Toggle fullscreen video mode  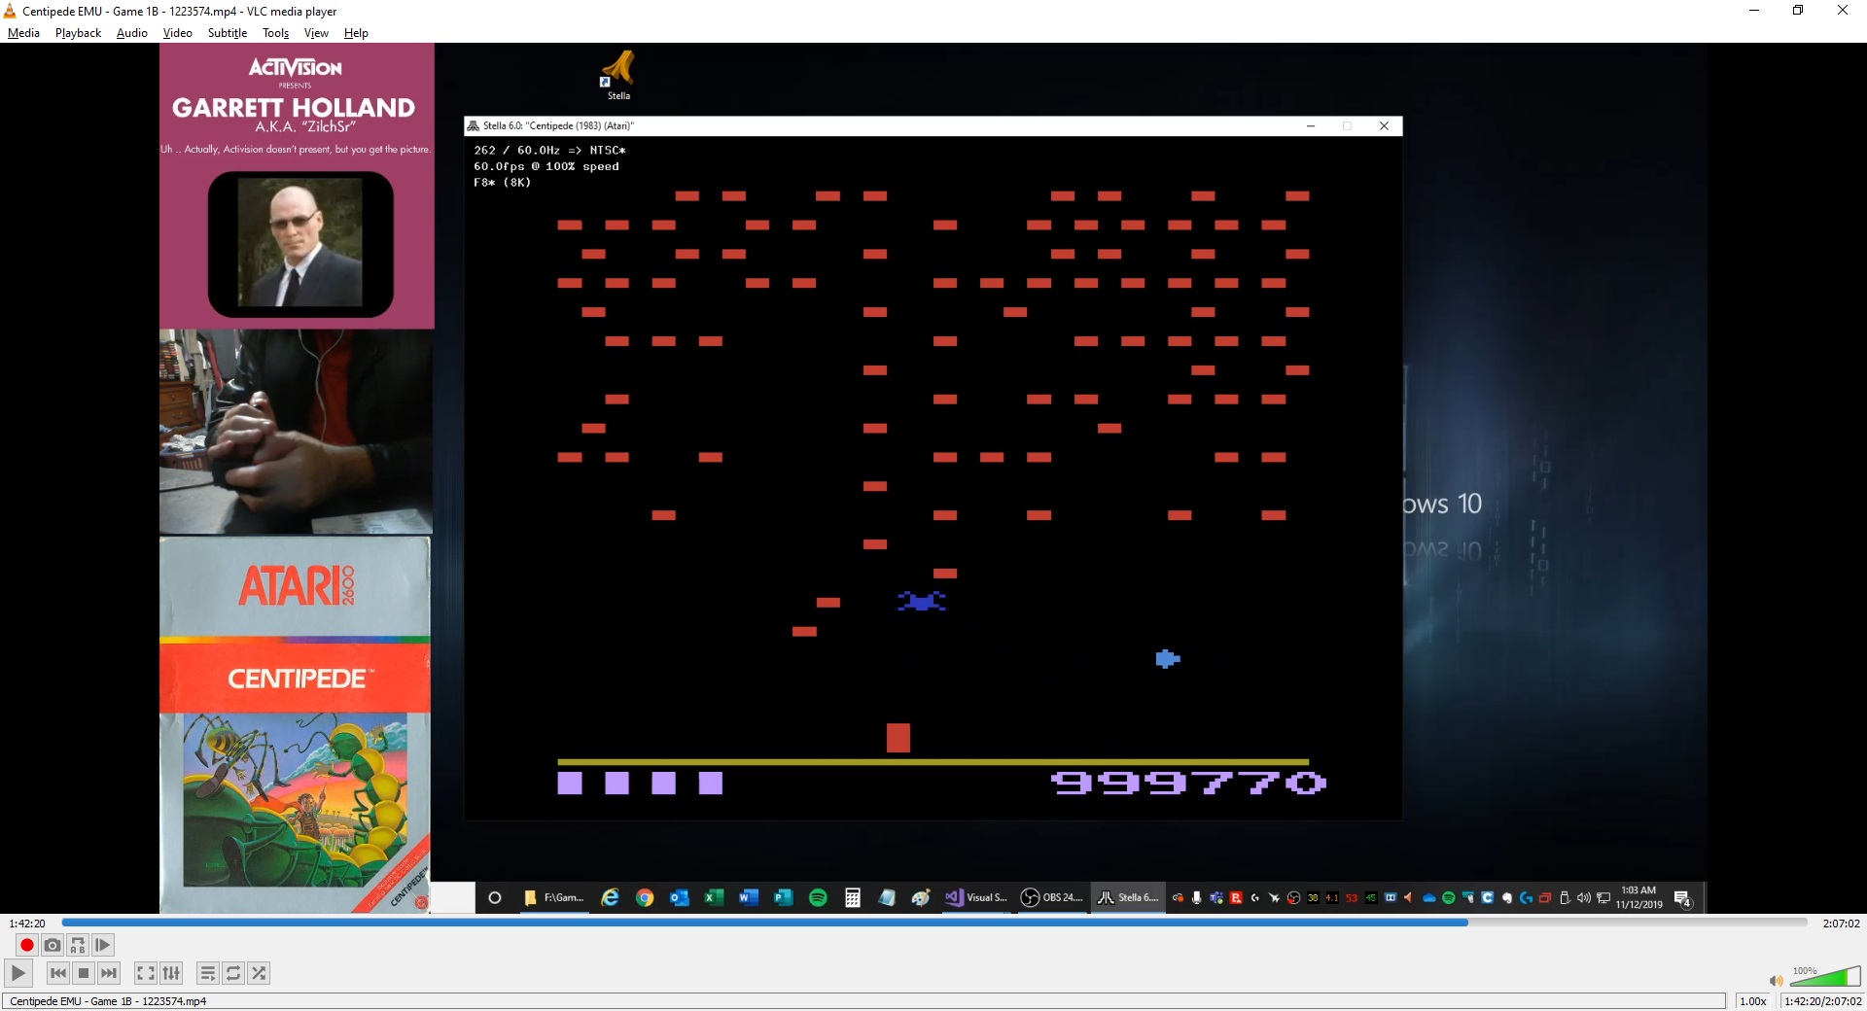click(146, 973)
